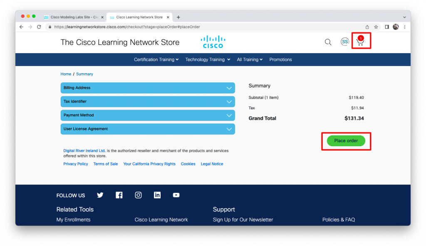Open the Twitter icon under Follow Us

click(x=100, y=195)
